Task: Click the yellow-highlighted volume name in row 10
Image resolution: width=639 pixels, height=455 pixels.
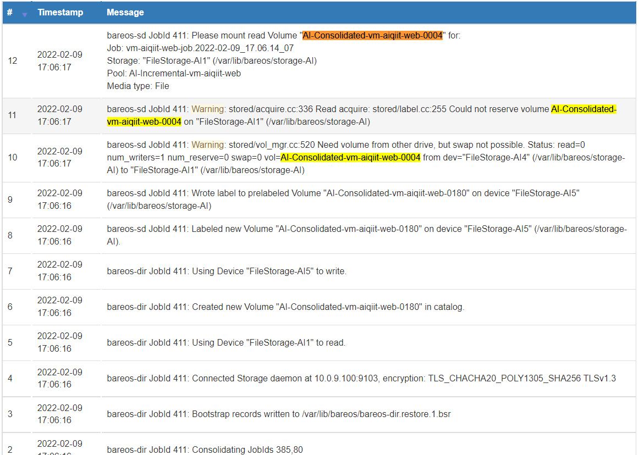Action: coord(350,158)
